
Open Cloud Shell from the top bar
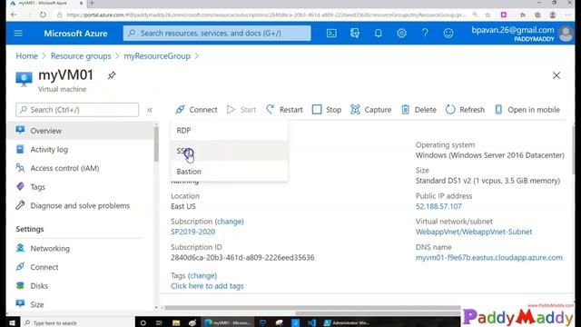(x=331, y=34)
